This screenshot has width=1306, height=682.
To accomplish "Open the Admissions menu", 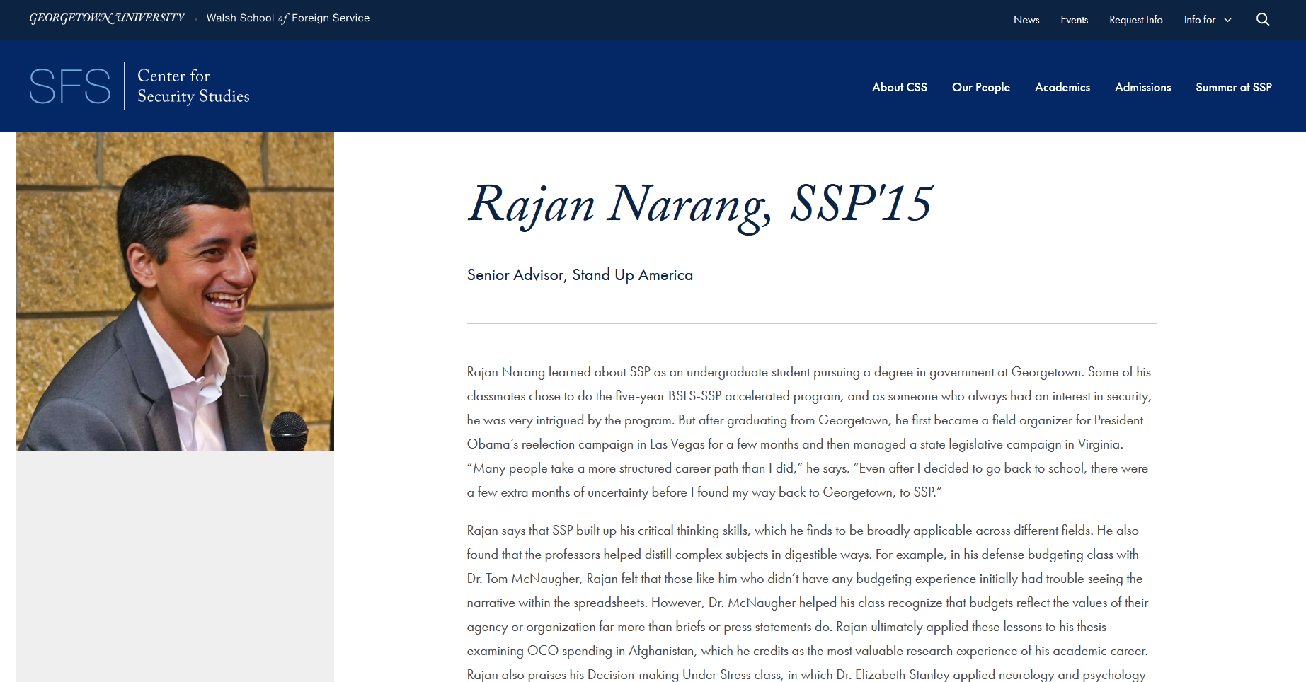I will tap(1142, 87).
